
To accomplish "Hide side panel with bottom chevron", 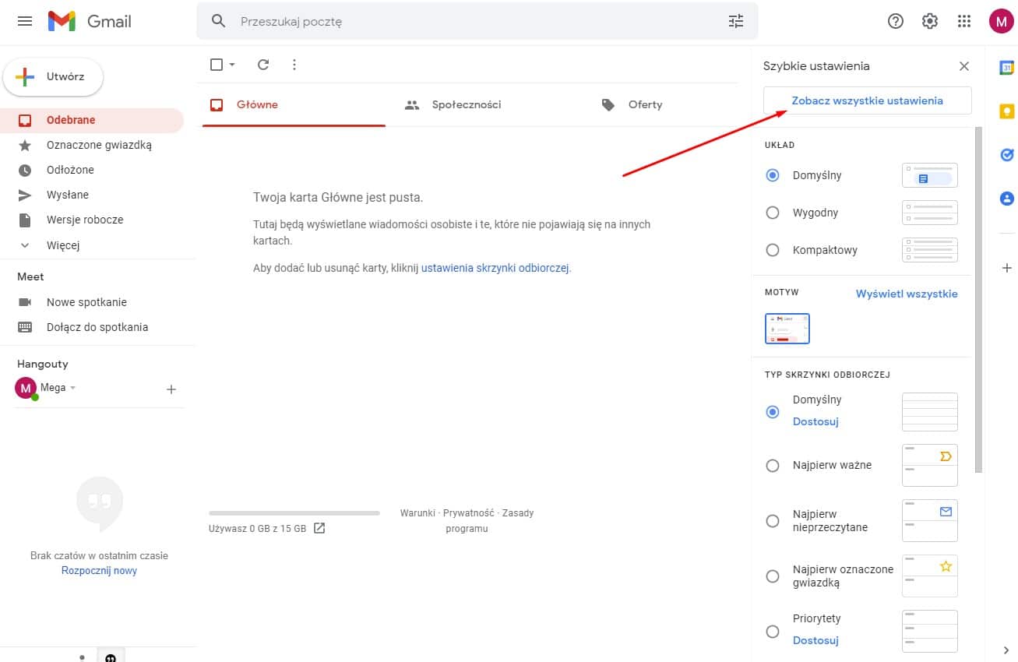I will click(x=1006, y=651).
